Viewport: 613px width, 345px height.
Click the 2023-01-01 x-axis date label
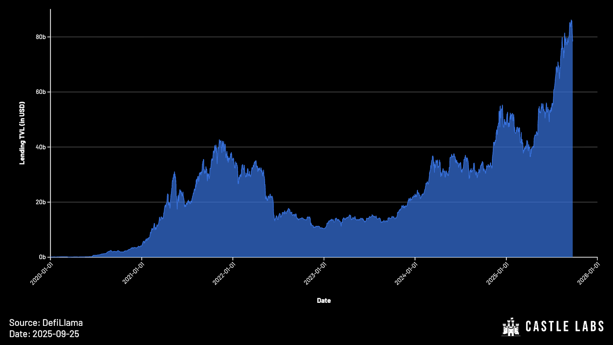click(x=315, y=273)
